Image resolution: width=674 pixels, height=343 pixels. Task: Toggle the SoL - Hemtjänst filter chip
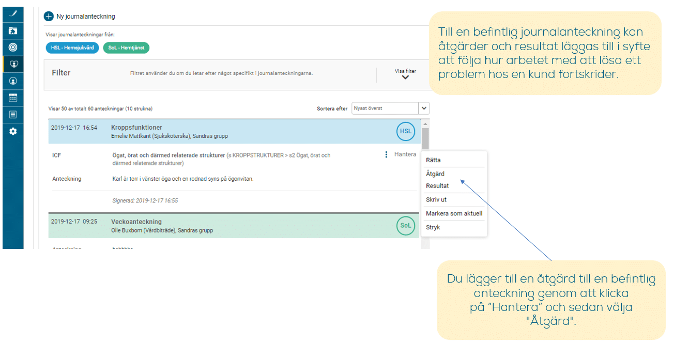(126, 48)
